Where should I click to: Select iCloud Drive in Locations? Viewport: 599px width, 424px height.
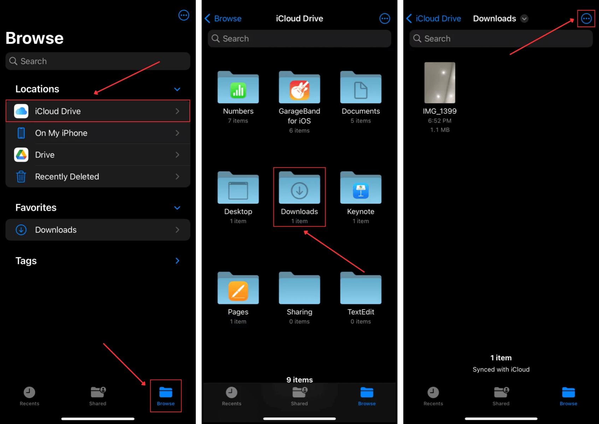pyautogui.click(x=98, y=111)
